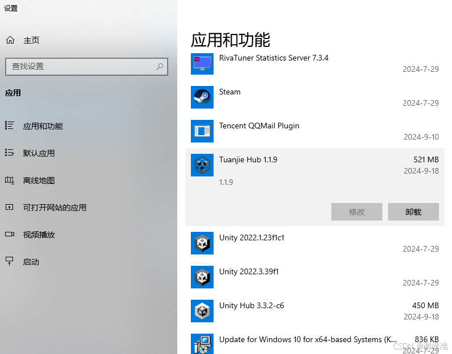Click the 默认应用 sidebar icon
Viewport: 452px width, 354px height.
coord(9,153)
